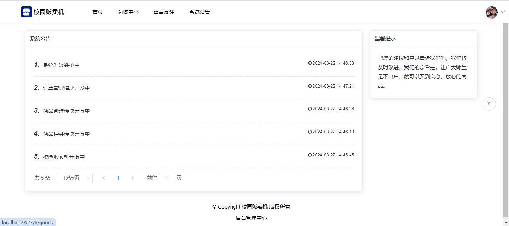This screenshot has width=509, height=226.
Task: Click the timestamp 2024-03-22 14:45:45
Action: [x=333, y=155]
